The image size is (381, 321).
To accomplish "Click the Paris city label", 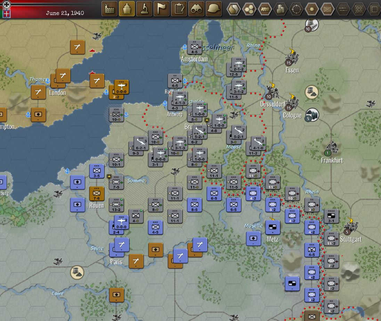I will [x=116, y=262].
